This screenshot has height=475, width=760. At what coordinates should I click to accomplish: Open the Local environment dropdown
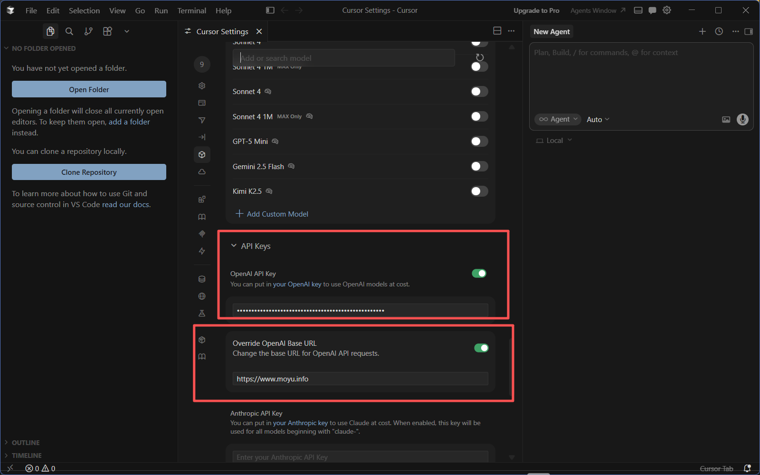pyautogui.click(x=554, y=141)
